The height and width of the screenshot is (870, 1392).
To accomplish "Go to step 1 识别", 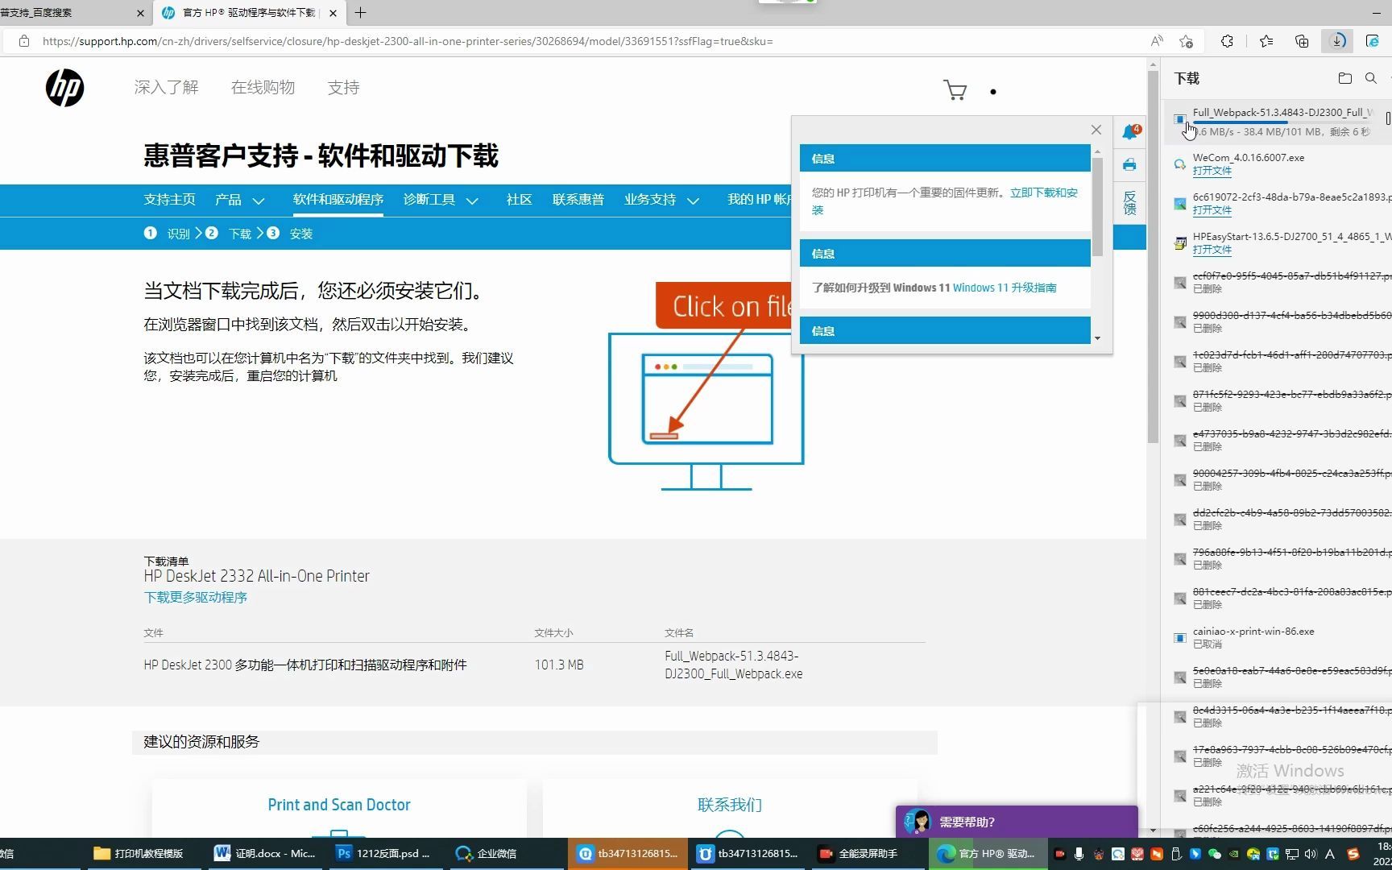I will click(167, 234).
